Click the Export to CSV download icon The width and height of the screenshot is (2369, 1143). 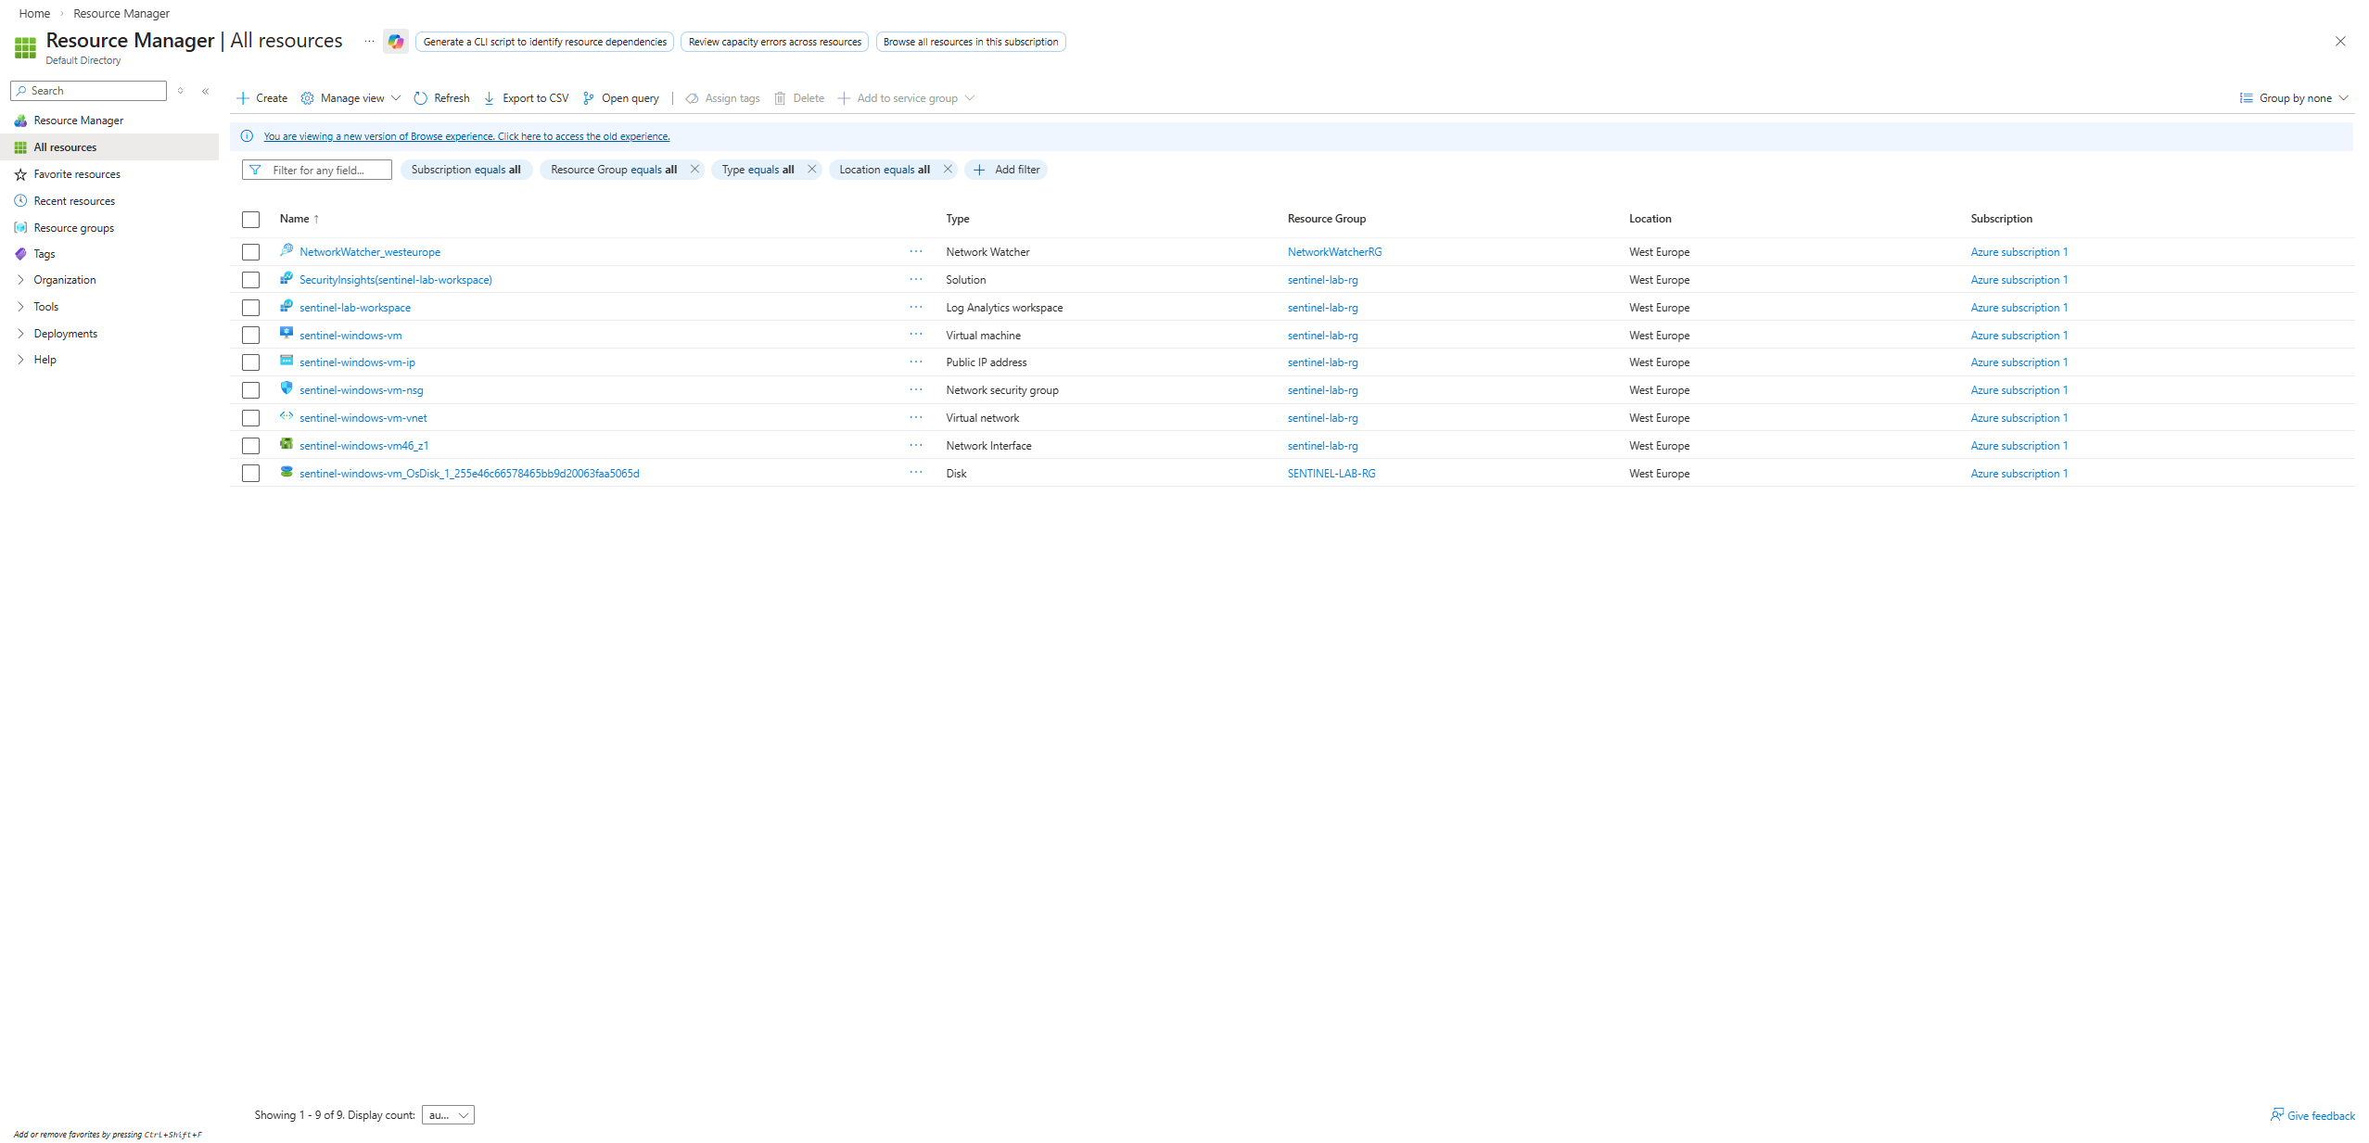[x=489, y=98]
